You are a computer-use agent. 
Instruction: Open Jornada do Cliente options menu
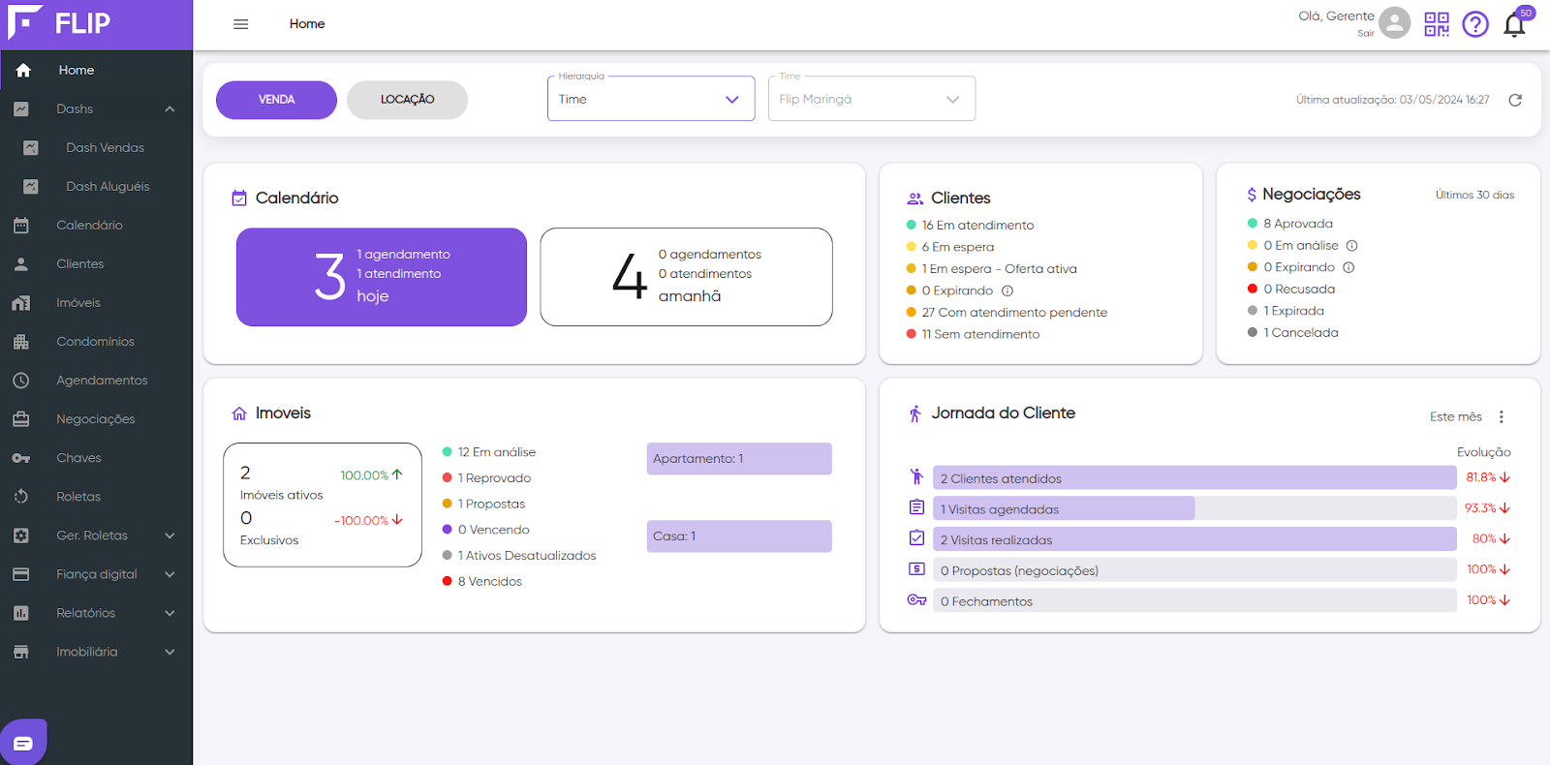click(1502, 417)
